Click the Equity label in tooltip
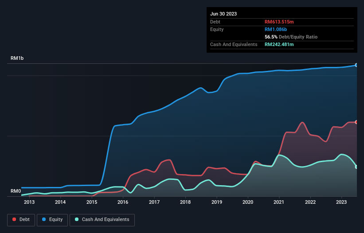The width and height of the screenshot is (364, 233). [217, 29]
